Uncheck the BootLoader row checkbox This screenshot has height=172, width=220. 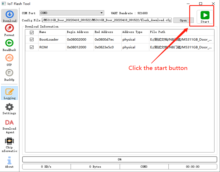click(x=32, y=40)
